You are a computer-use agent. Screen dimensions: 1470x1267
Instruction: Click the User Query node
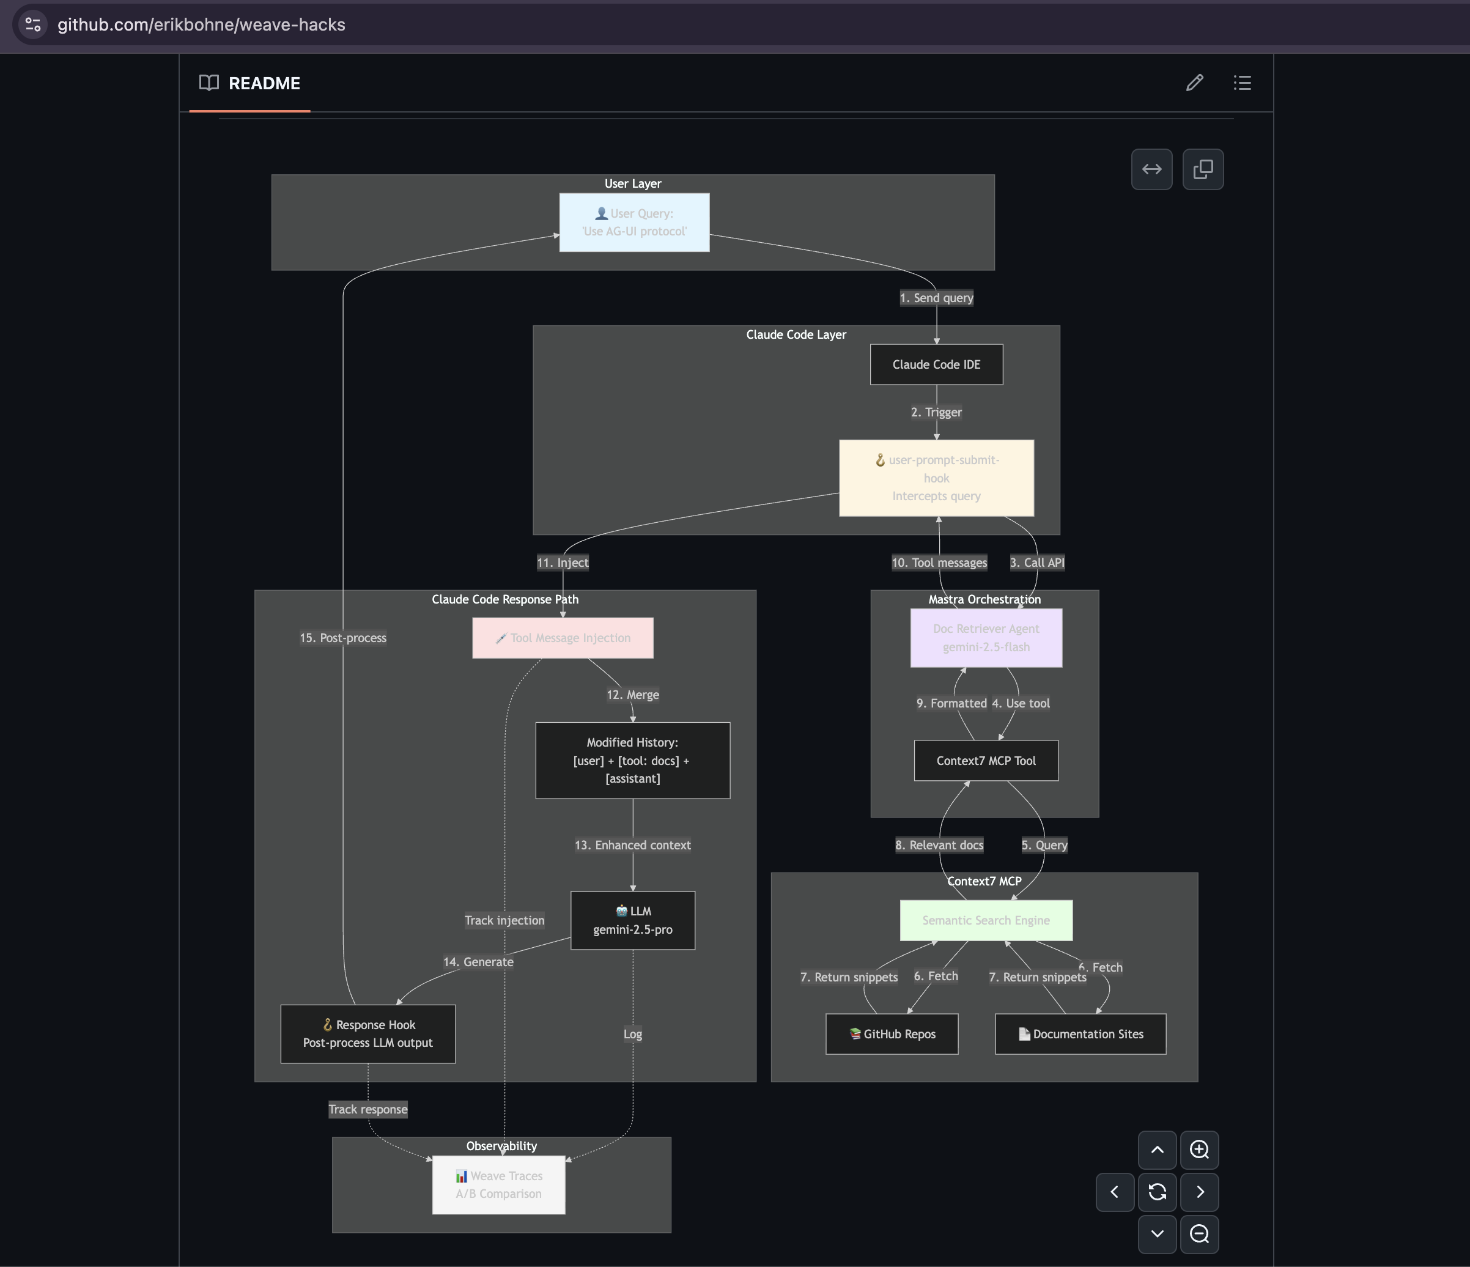(x=634, y=223)
